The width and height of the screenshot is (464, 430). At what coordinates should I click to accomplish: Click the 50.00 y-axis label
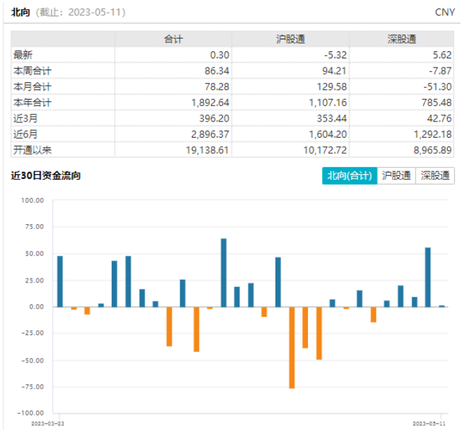pos(34,254)
